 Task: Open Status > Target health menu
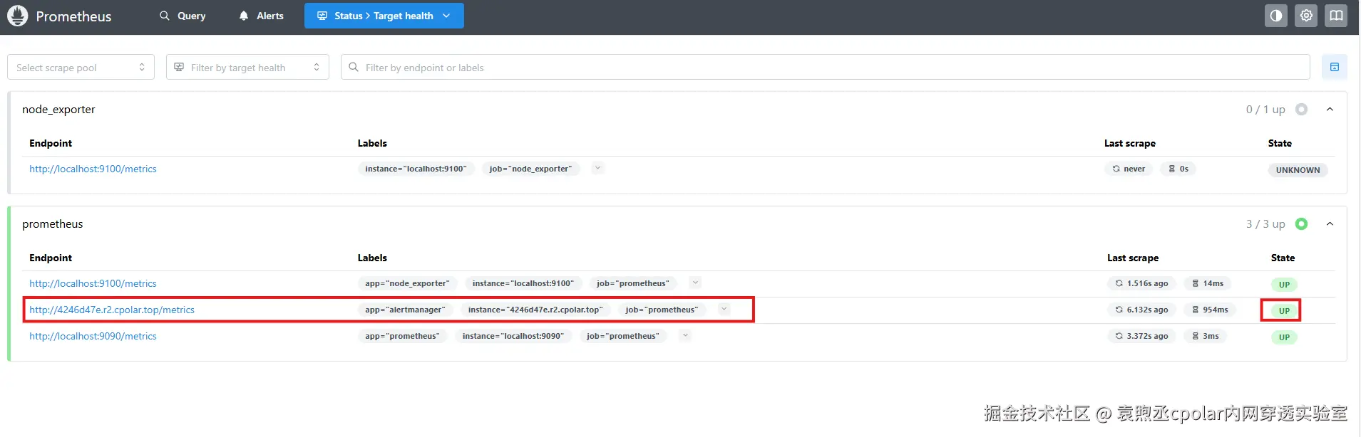tap(384, 16)
